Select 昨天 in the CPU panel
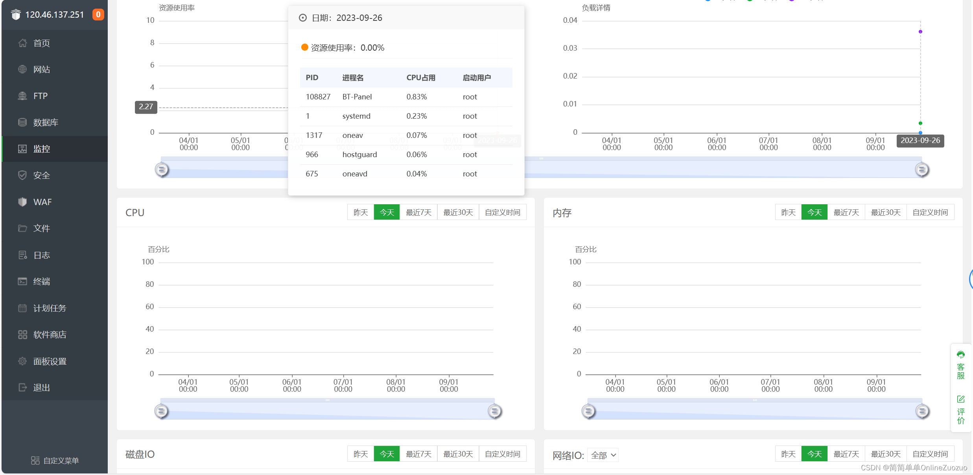This screenshot has height=475, width=973. (x=361, y=212)
